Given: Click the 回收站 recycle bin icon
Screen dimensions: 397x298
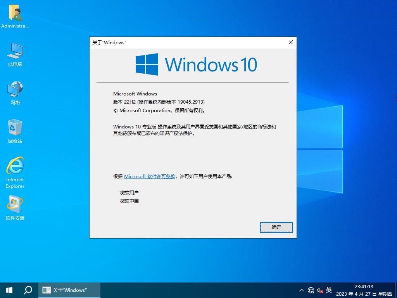Looking at the screenshot, I should tap(15, 128).
